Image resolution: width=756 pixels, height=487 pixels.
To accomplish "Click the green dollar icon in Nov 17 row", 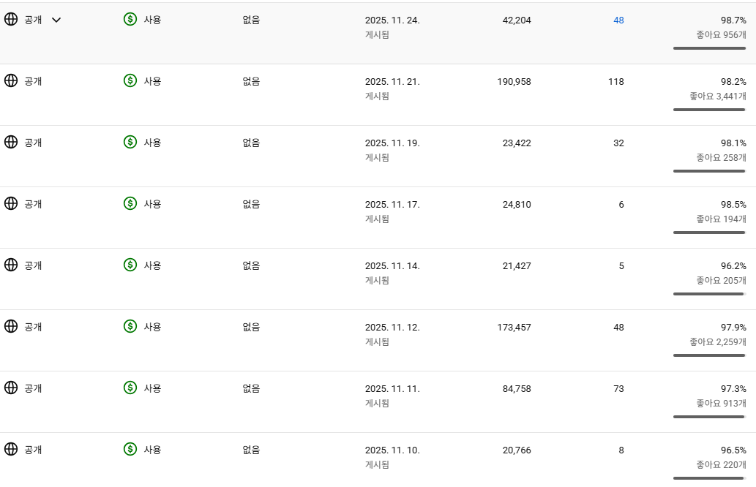I will point(130,204).
